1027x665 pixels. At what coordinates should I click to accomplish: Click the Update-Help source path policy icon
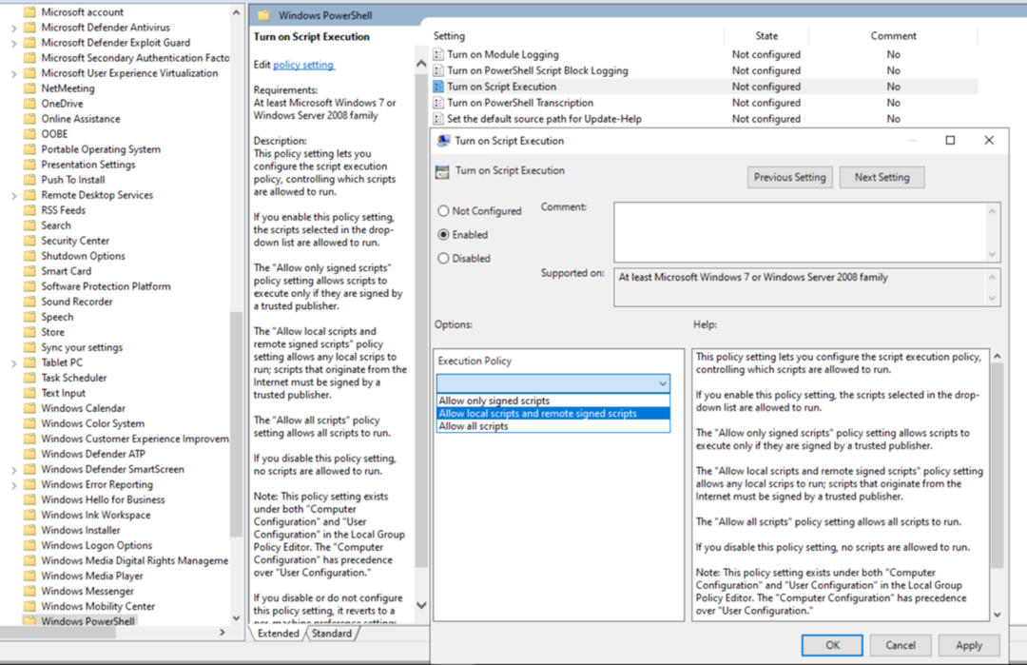438,119
